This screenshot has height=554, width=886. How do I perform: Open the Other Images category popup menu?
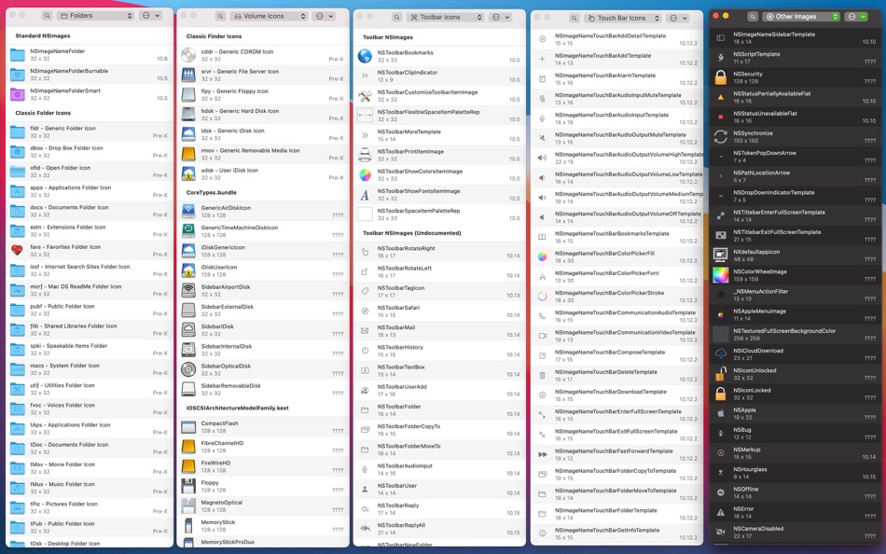click(801, 17)
